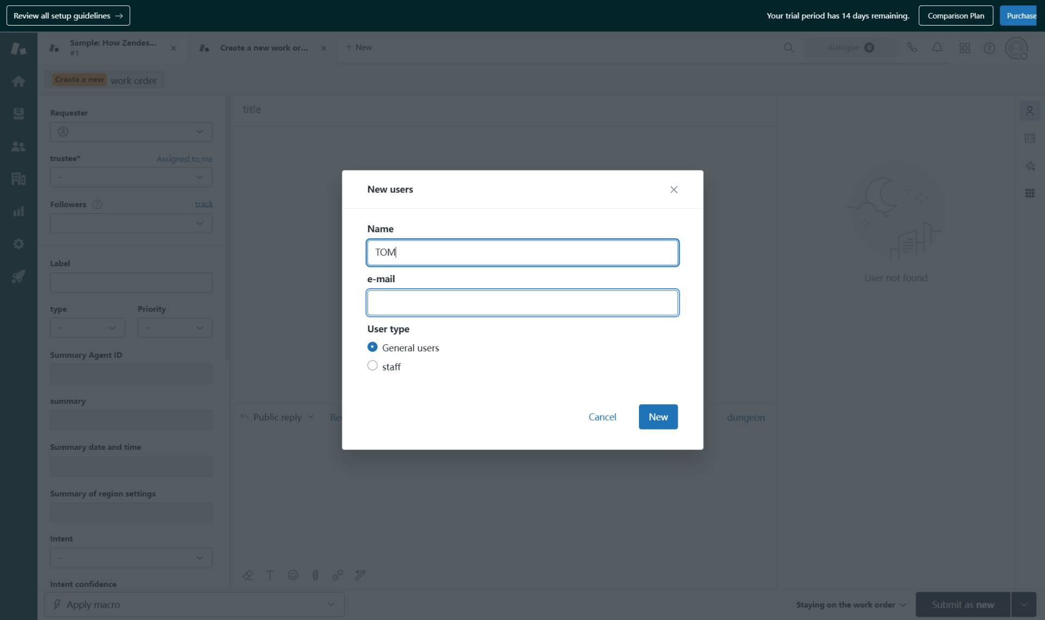Click the attachment paperclip icon
This screenshot has height=620, width=1045.
(315, 575)
